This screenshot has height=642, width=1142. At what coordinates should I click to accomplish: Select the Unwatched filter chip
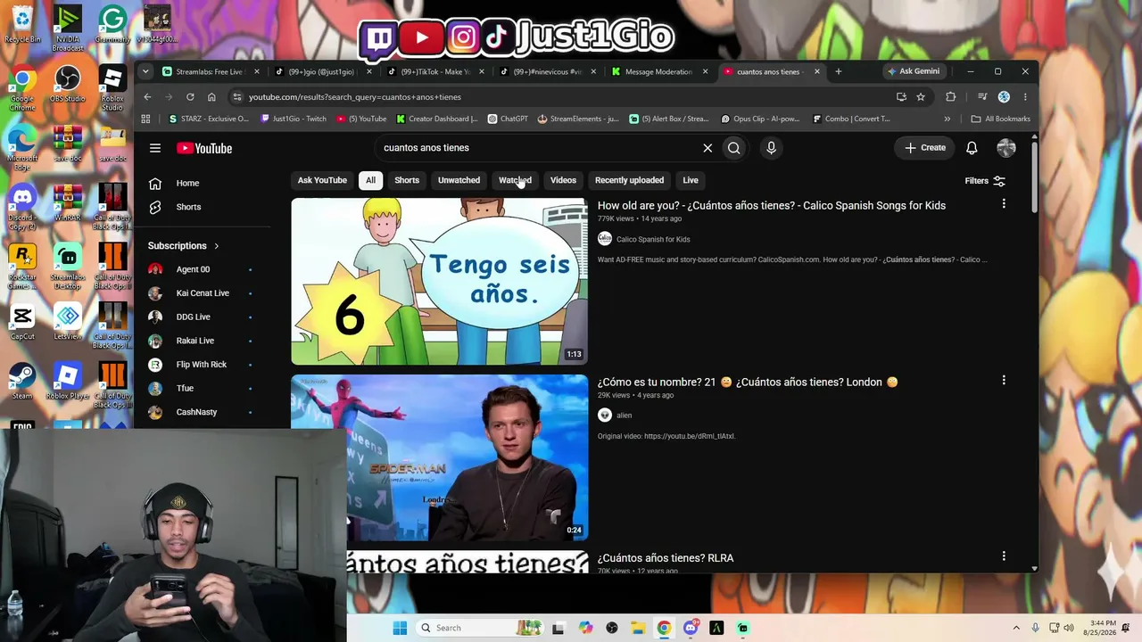tap(459, 180)
